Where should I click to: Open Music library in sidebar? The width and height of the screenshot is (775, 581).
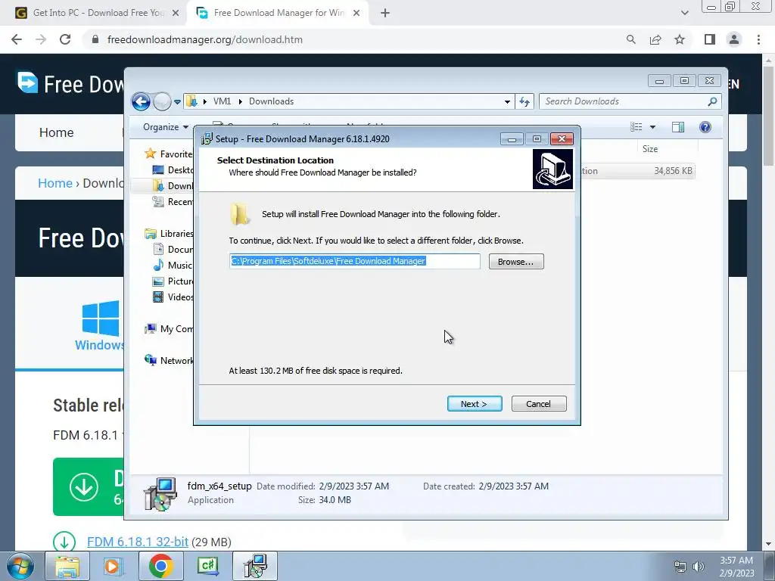[x=173, y=266]
